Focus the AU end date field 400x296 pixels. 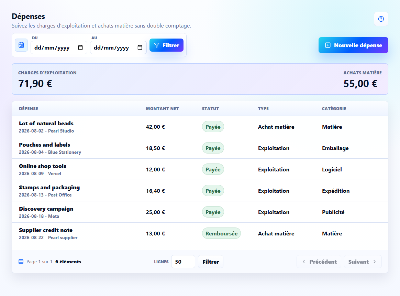(118, 47)
